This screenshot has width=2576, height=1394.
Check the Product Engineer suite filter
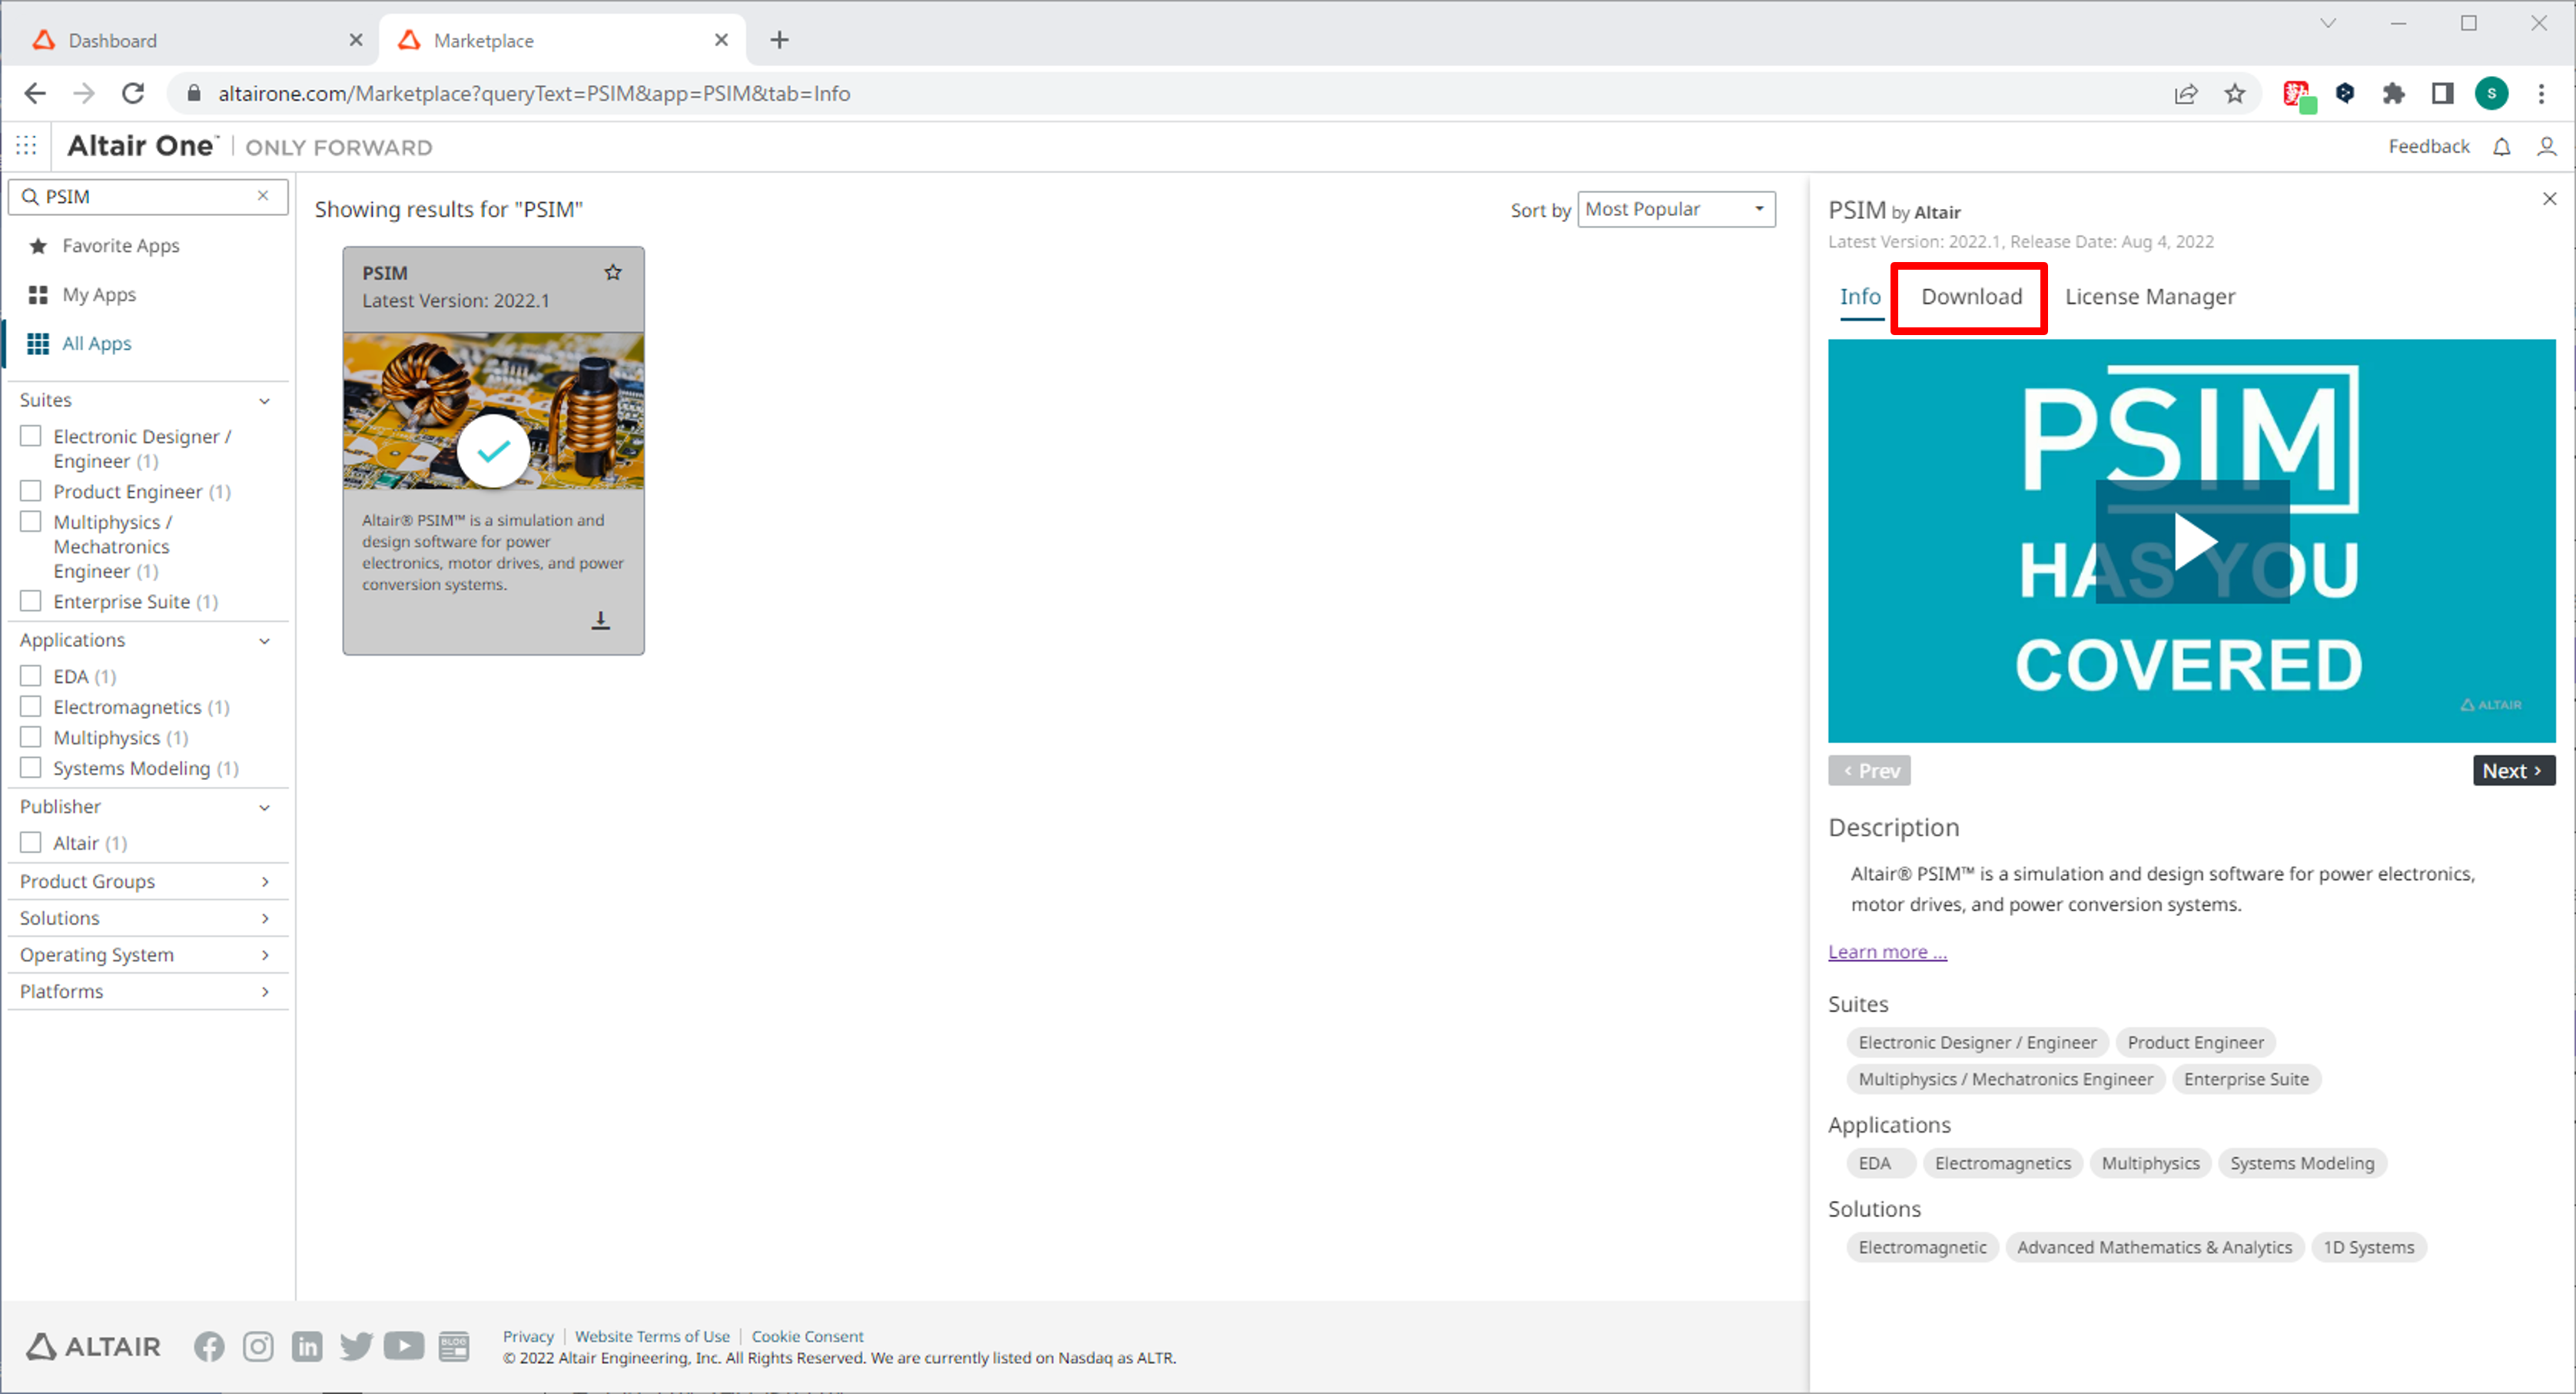31,491
